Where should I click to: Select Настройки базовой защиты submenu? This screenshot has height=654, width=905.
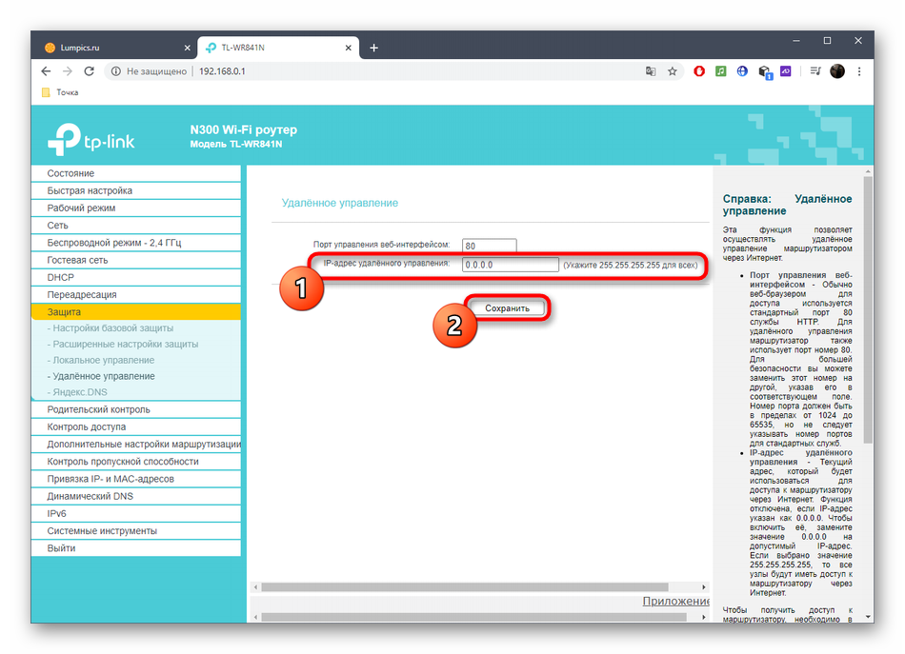pos(111,328)
